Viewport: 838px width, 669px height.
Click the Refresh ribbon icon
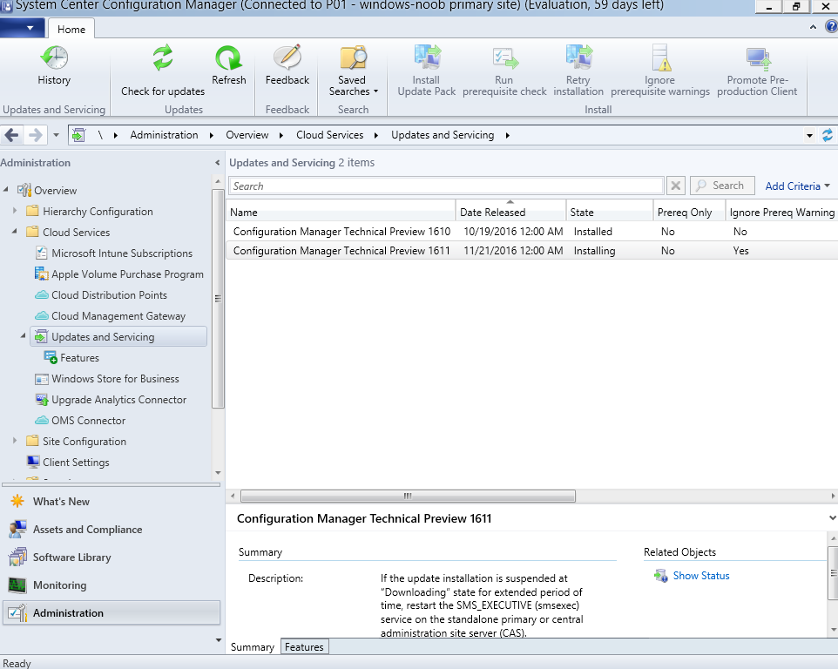coord(229,58)
